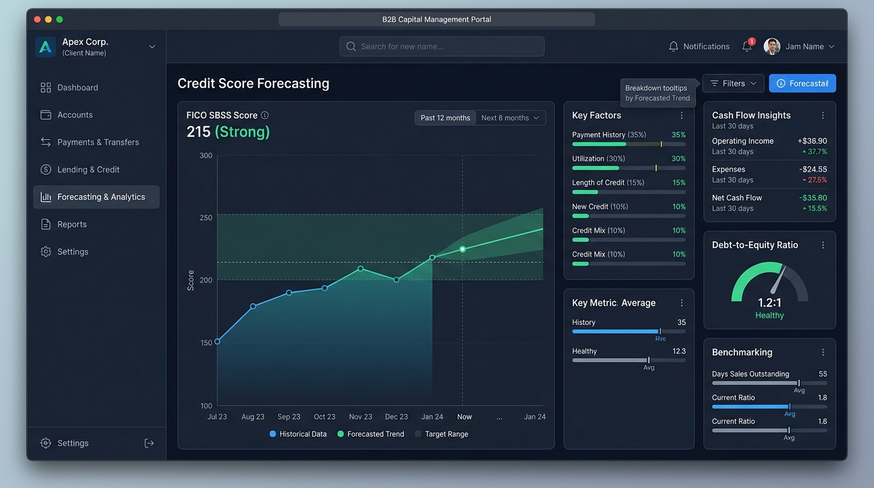Click the forecast point at Now
874x488 pixels.
click(462, 249)
